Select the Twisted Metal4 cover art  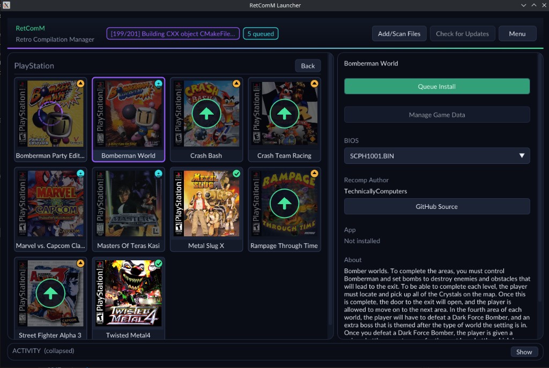pyautogui.click(x=129, y=293)
